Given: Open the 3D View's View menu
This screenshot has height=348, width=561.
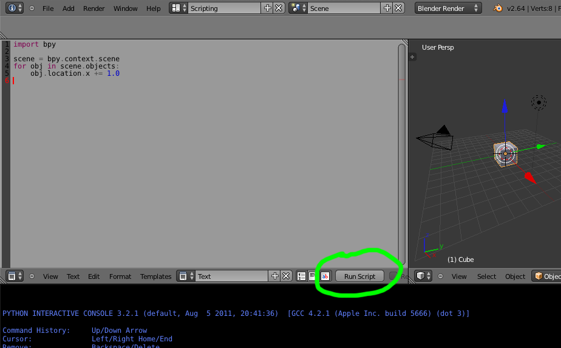Looking at the screenshot, I should point(459,276).
